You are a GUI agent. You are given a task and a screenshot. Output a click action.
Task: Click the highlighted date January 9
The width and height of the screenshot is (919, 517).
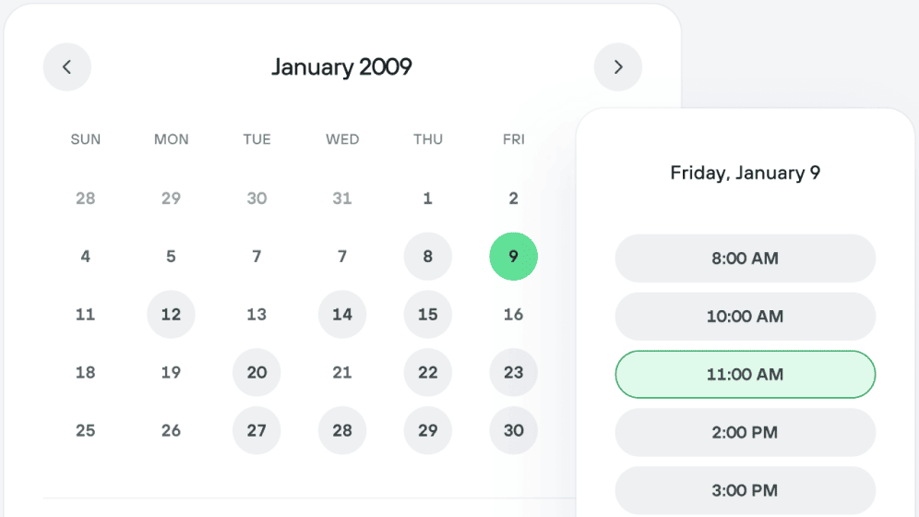(513, 257)
